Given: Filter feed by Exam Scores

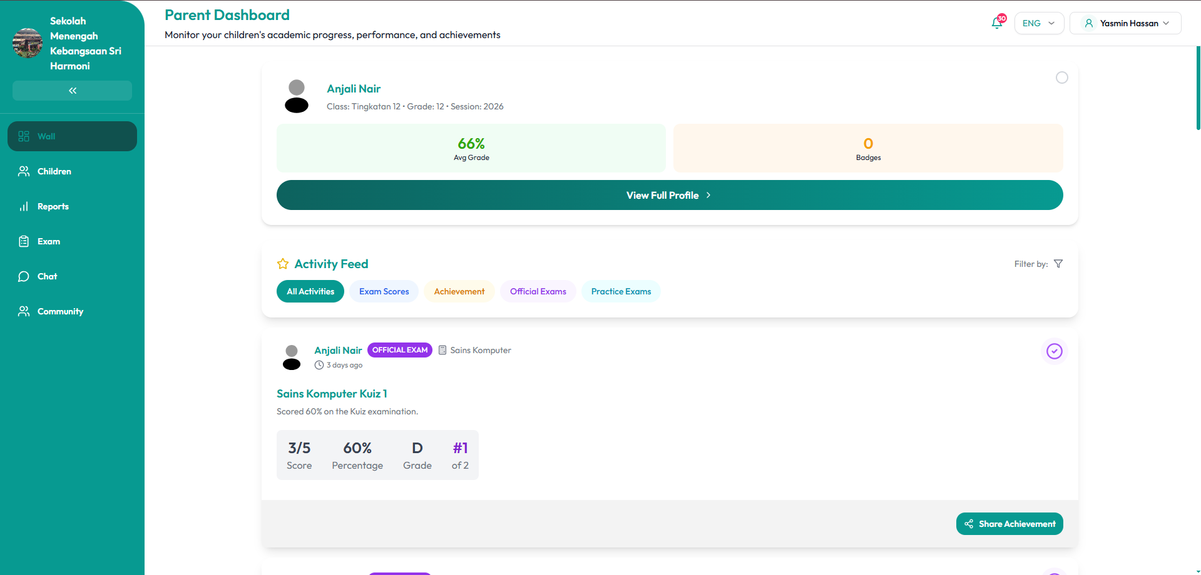Looking at the screenshot, I should [x=384, y=291].
